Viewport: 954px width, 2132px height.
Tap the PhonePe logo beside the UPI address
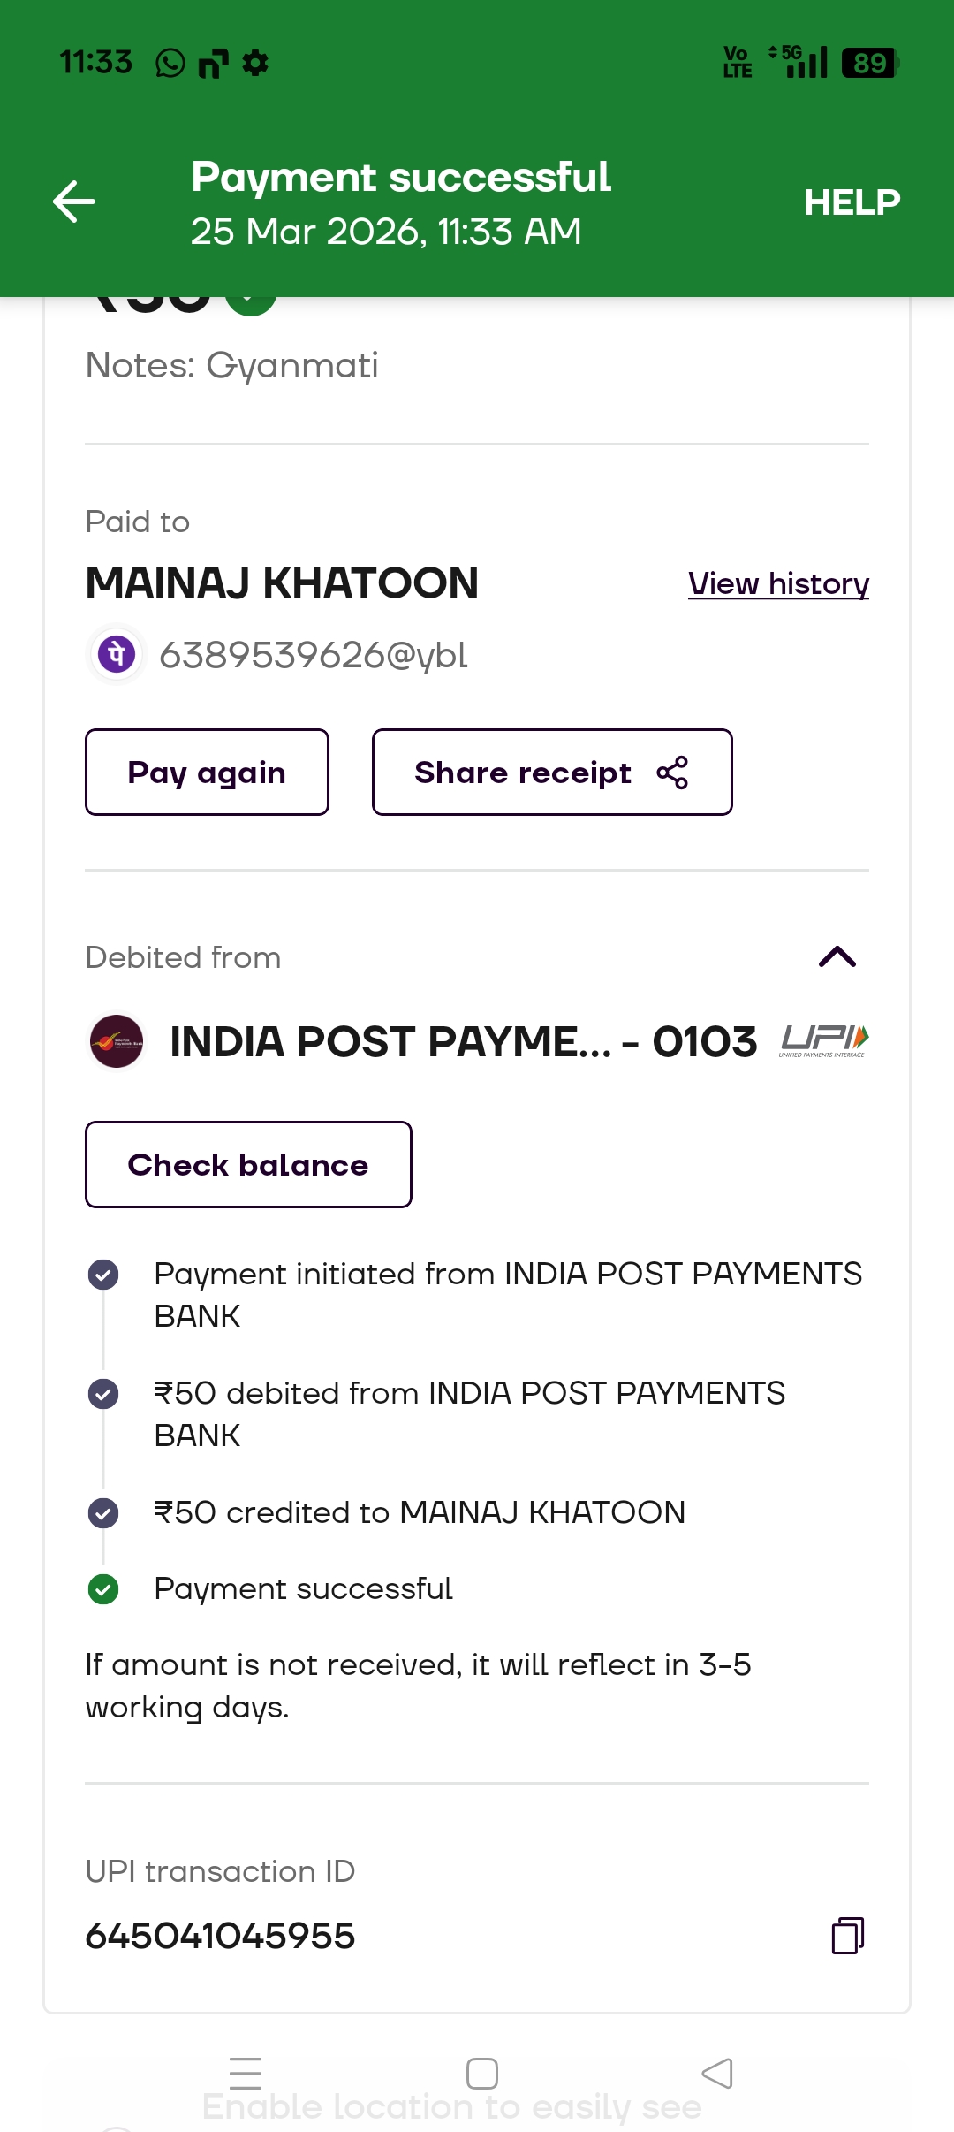[117, 655]
